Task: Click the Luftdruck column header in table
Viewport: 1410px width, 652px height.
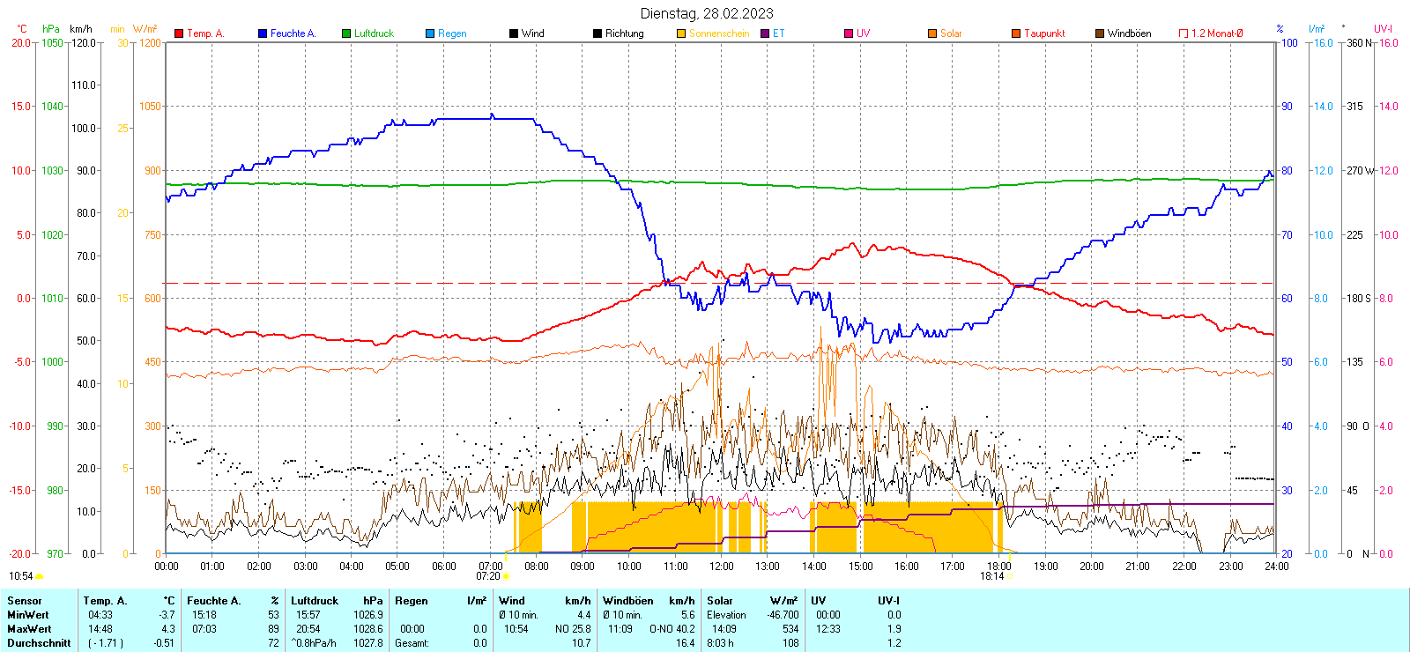Action: point(315,601)
